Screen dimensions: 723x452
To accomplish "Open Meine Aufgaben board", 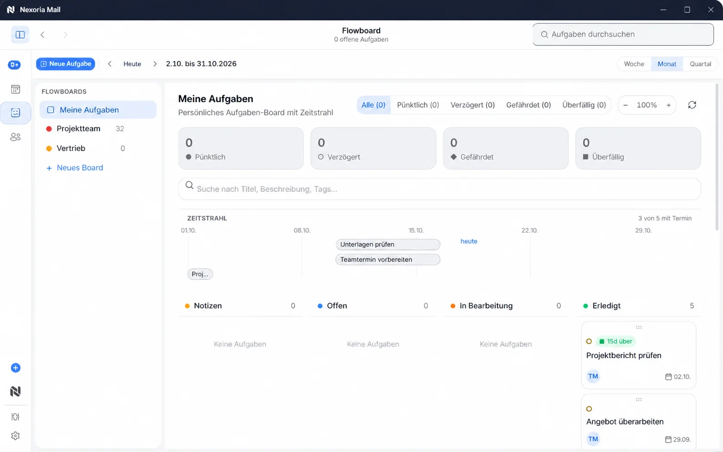I will pyautogui.click(x=98, y=110).
